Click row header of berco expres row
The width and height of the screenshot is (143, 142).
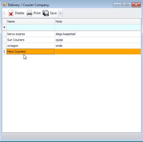pos(4,34)
